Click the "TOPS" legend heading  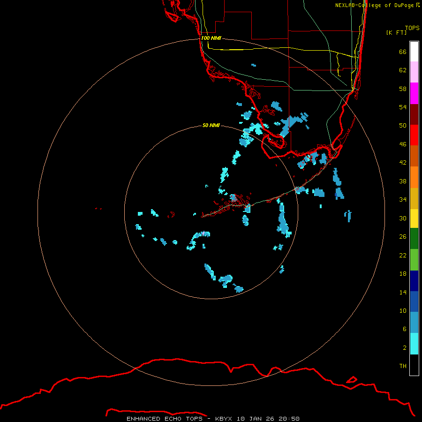tap(412, 28)
